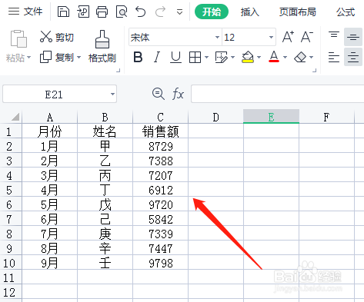Click the fx insert function icon
Screen dimensions: 364x302
click(x=178, y=94)
